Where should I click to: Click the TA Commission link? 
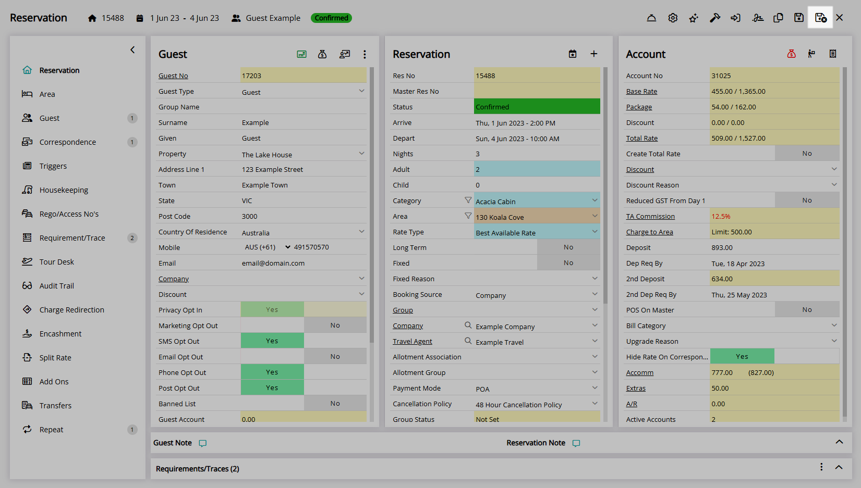click(x=650, y=217)
